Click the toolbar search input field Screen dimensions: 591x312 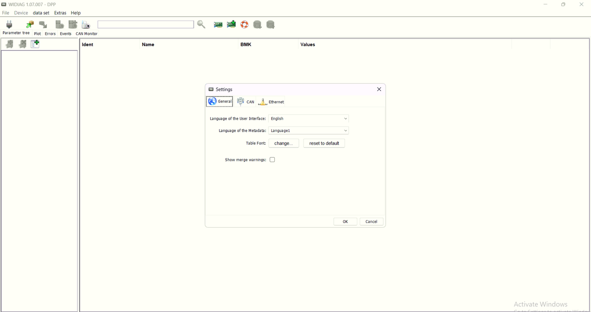pyautogui.click(x=146, y=25)
